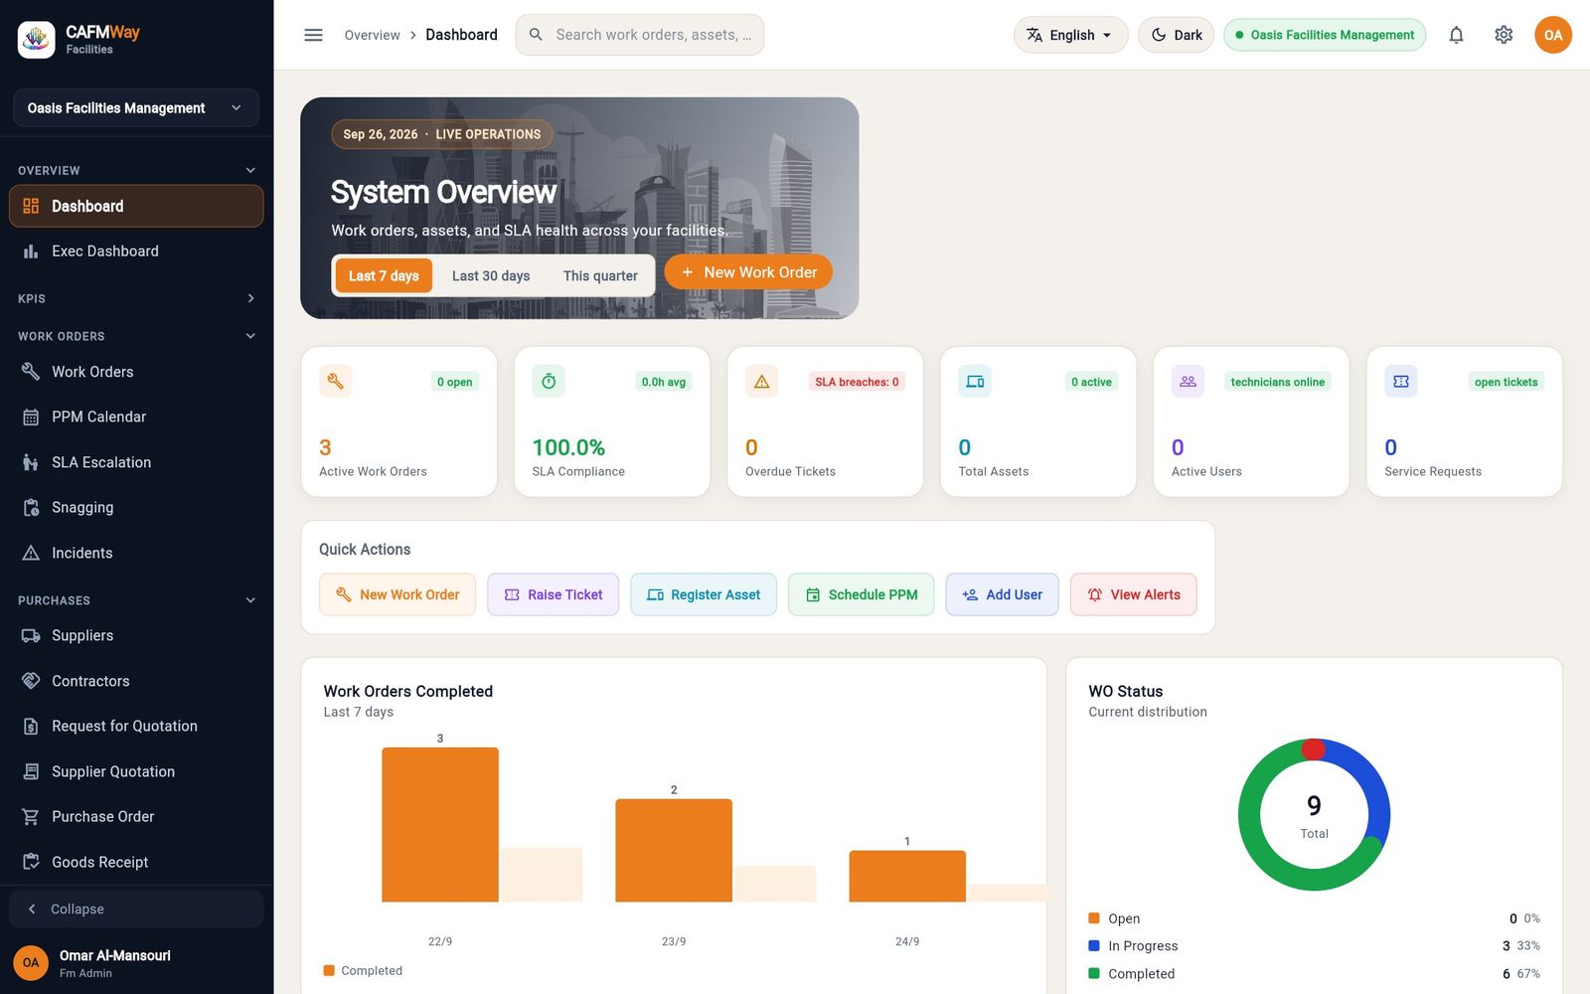Open Contractors page

[136, 681]
